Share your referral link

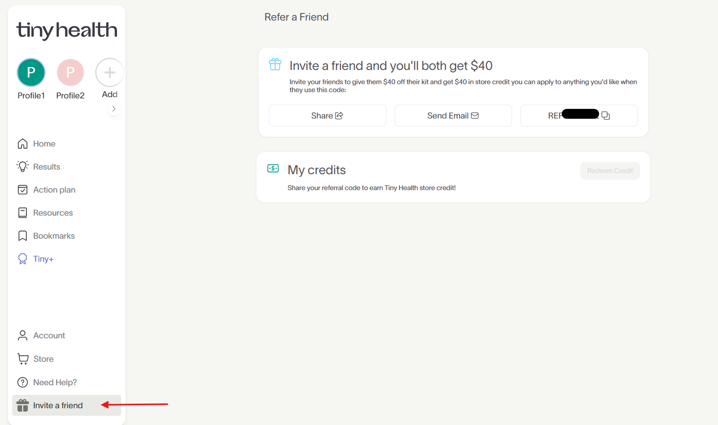click(327, 116)
